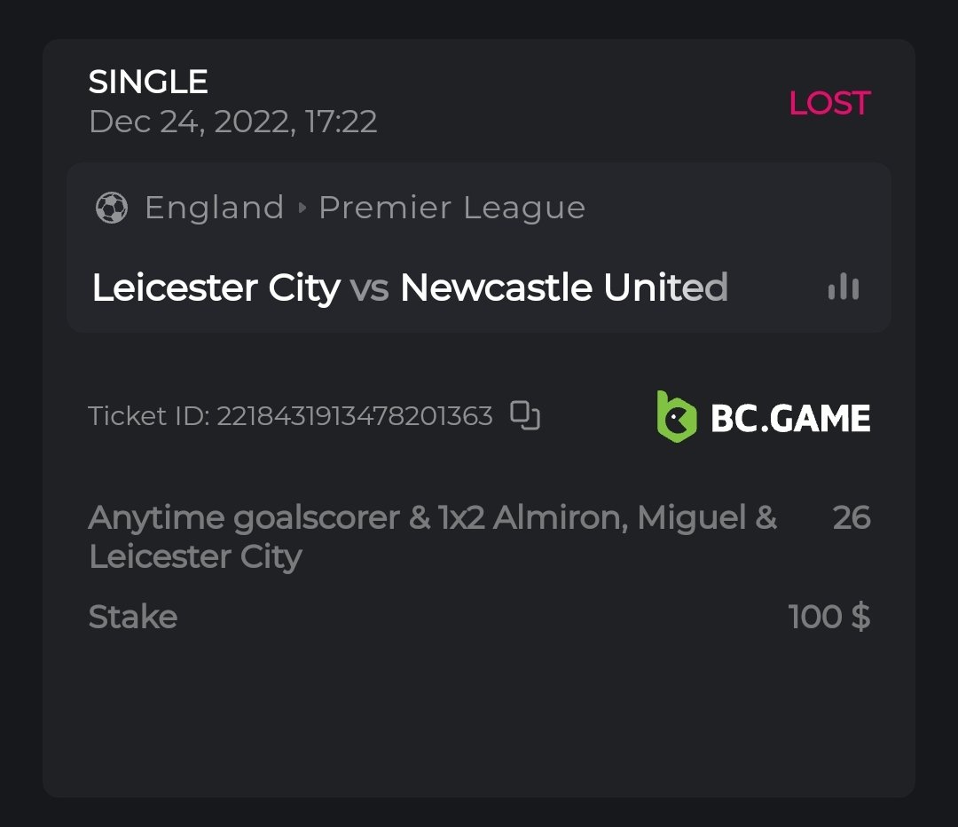958x827 pixels.
Task: Click the 'Leicester City' text in the bet selection
Action: (x=195, y=557)
